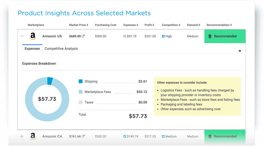Open external link beside $761.66 price
The image size is (266, 146).
(83, 136)
